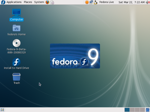Open the Places menu
150x112 pixels.
[x=28, y=2]
